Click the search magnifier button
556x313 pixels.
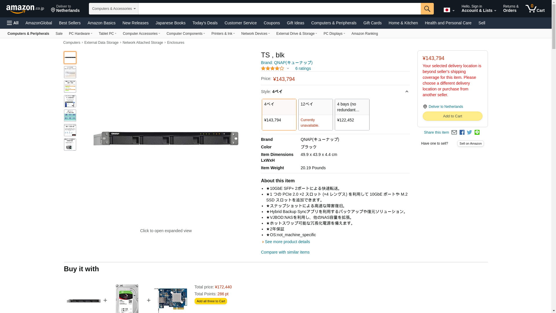(427, 9)
